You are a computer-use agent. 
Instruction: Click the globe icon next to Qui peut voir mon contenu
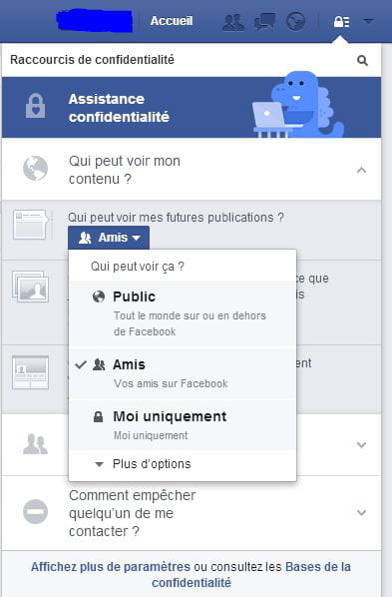(35, 169)
